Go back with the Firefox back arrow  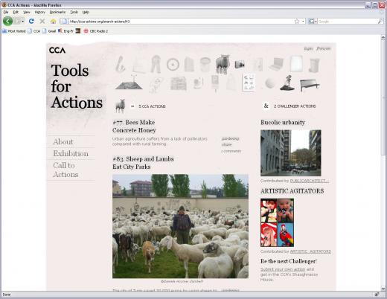point(8,22)
